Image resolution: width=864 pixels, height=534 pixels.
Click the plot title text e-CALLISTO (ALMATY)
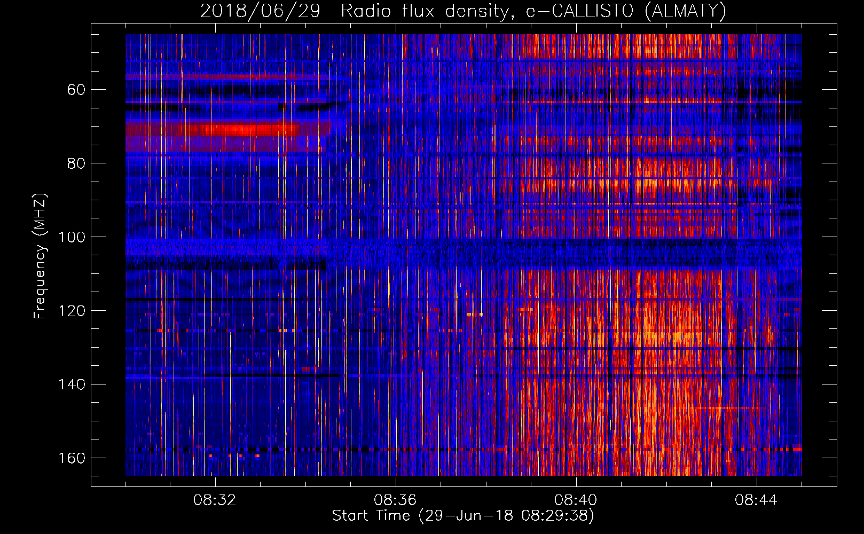tap(626, 11)
